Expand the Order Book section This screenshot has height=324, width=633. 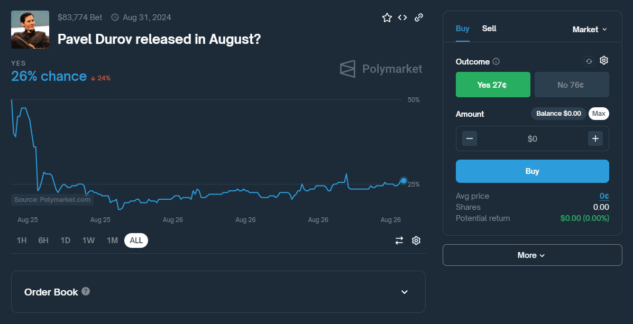[x=405, y=292]
